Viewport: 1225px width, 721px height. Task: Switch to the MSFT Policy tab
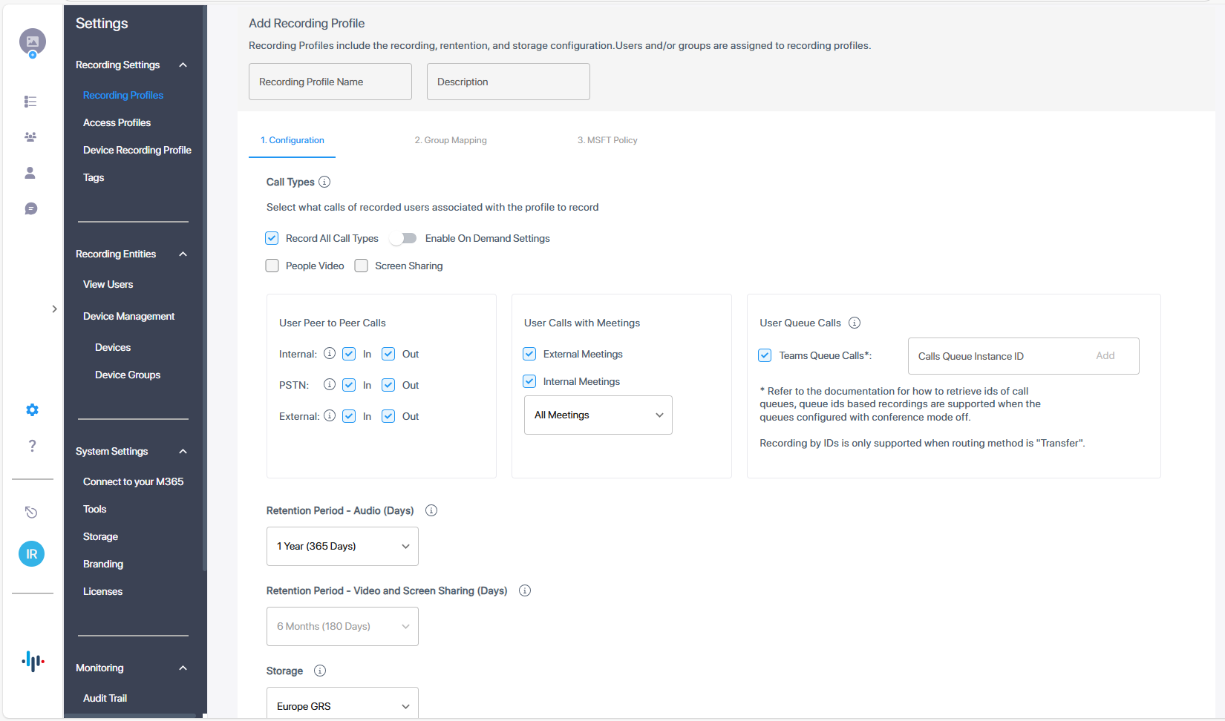coord(607,140)
